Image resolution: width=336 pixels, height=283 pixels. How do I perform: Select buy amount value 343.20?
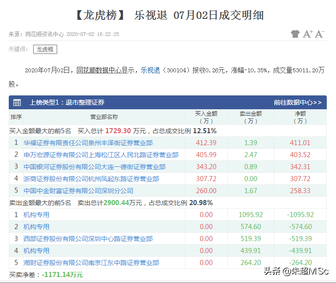(206, 167)
